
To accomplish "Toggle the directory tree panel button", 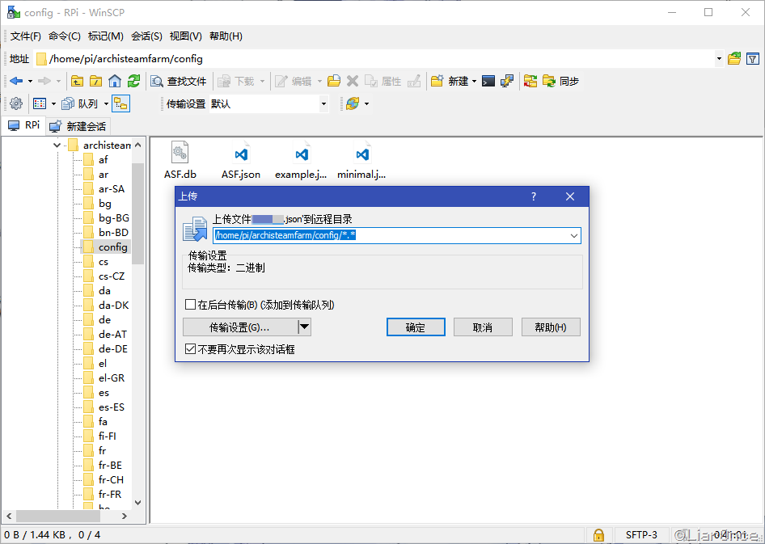I will point(120,103).
